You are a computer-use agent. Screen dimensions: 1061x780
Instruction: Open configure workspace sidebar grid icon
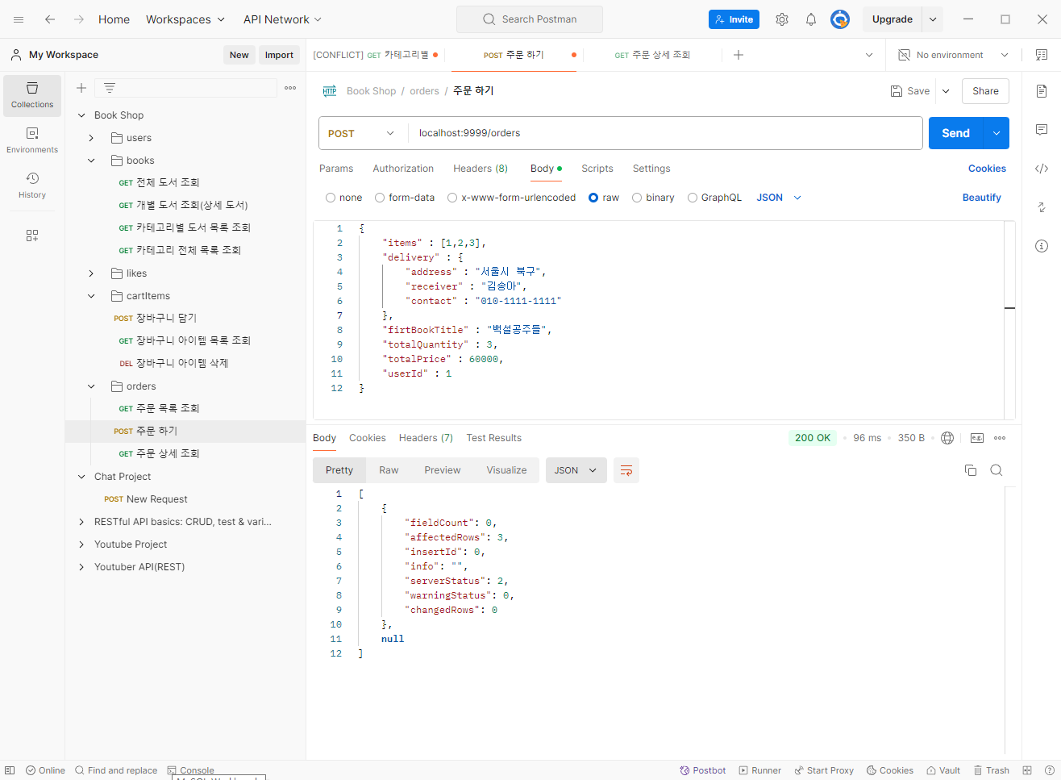32,236
